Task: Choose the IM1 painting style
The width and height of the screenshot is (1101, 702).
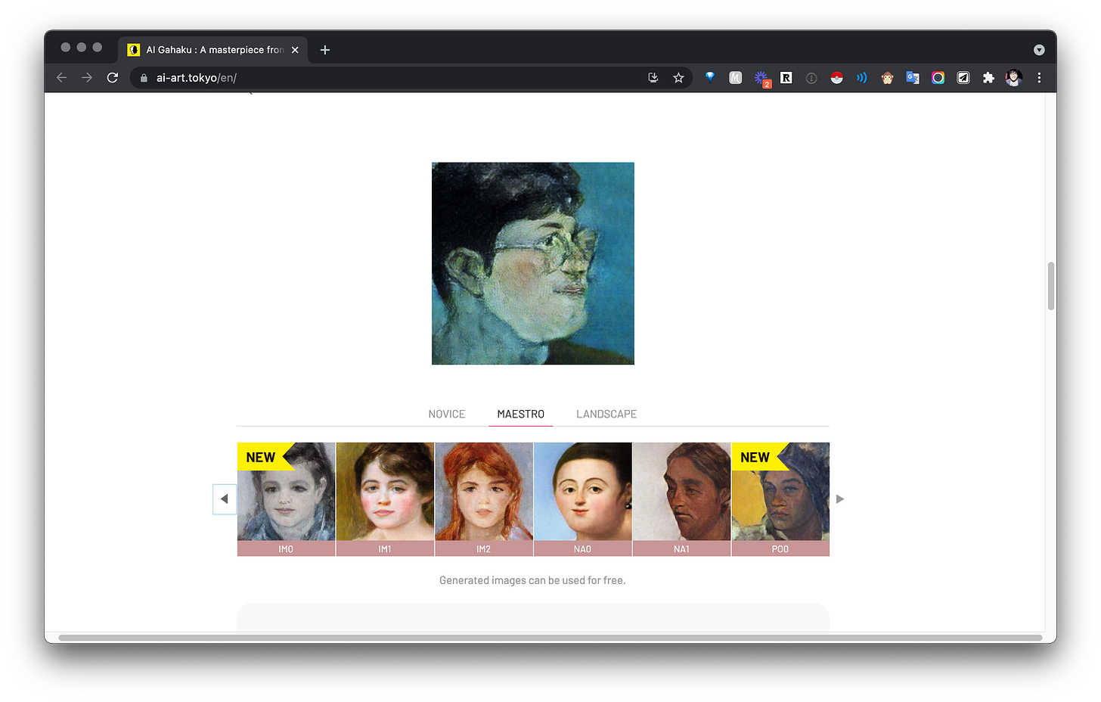Action: click(385, 499)
